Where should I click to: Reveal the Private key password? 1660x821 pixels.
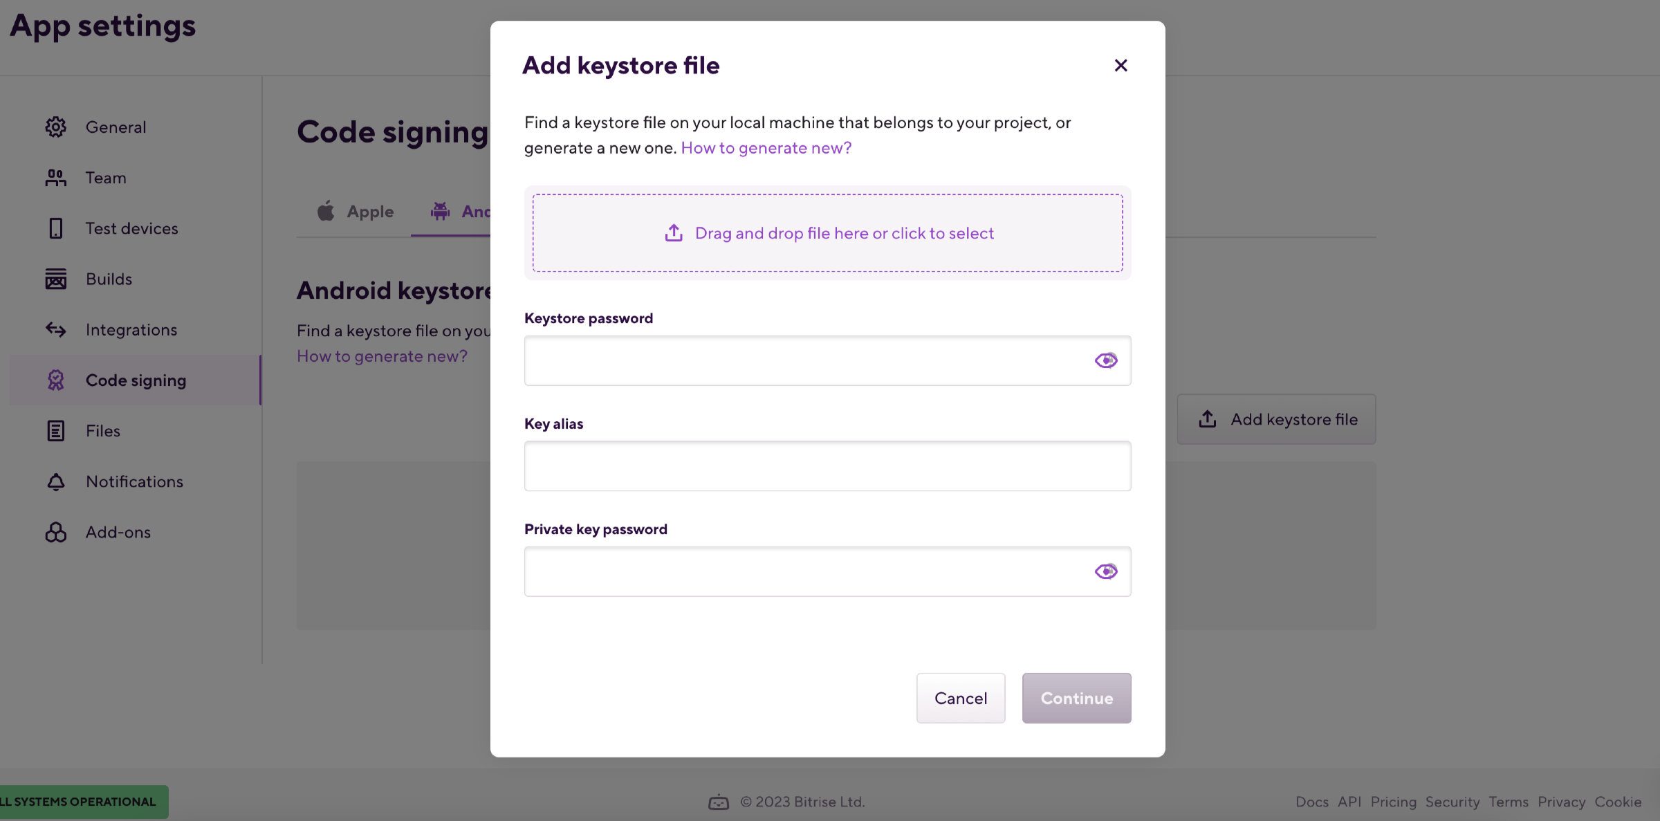click(1105, 571)
